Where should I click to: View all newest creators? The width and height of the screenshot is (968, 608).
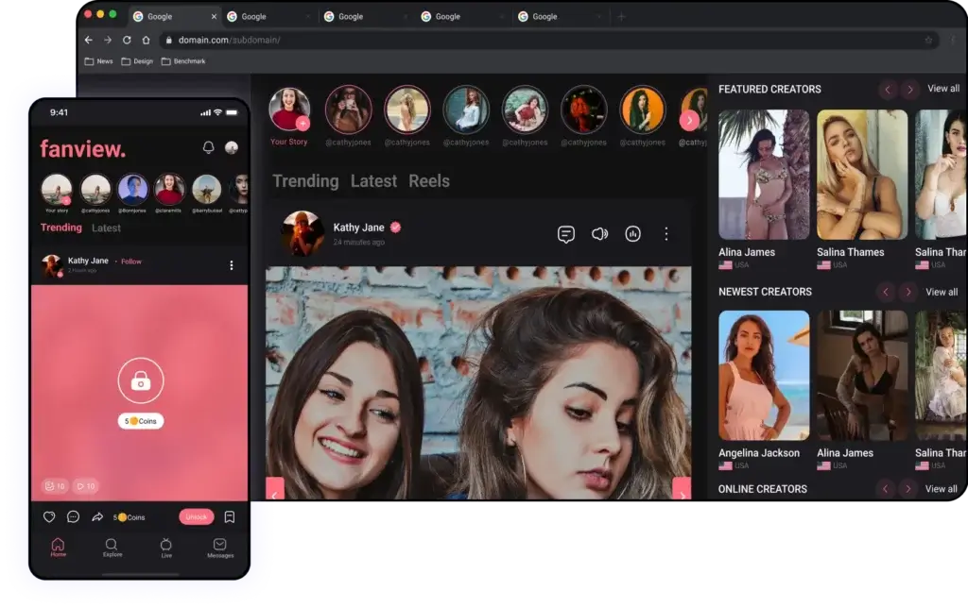point(942,292)
